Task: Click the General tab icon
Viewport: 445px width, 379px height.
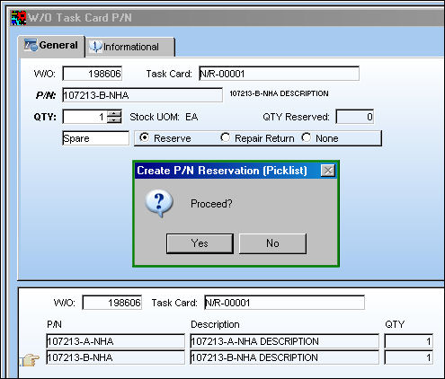Action: click(x=31, y=45)
